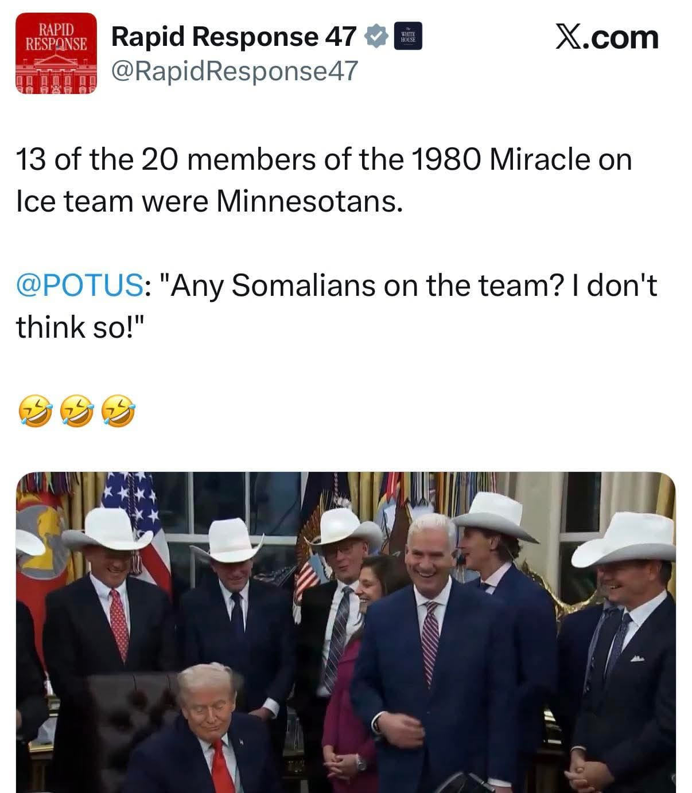Open the Rapid Response 47 display name

234,37
